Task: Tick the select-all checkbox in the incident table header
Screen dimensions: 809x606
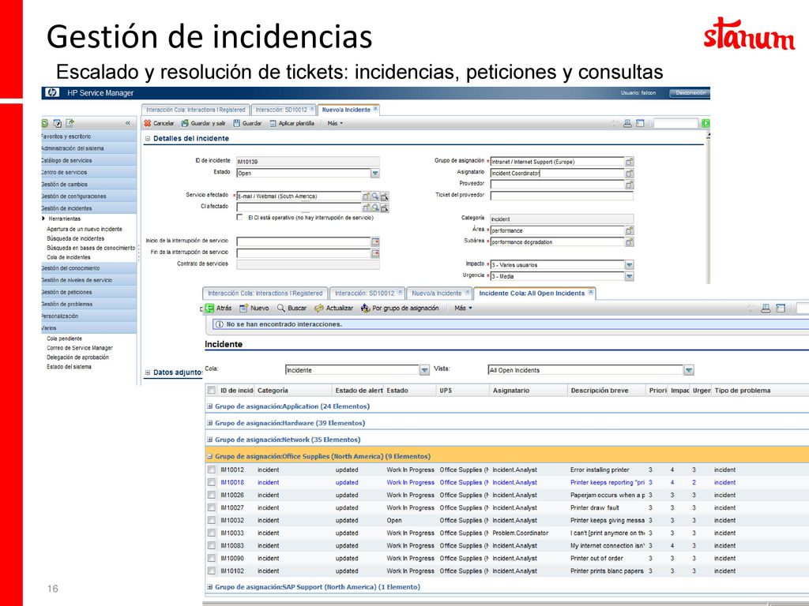Action: pyautogui.click(x=212, y=390)
